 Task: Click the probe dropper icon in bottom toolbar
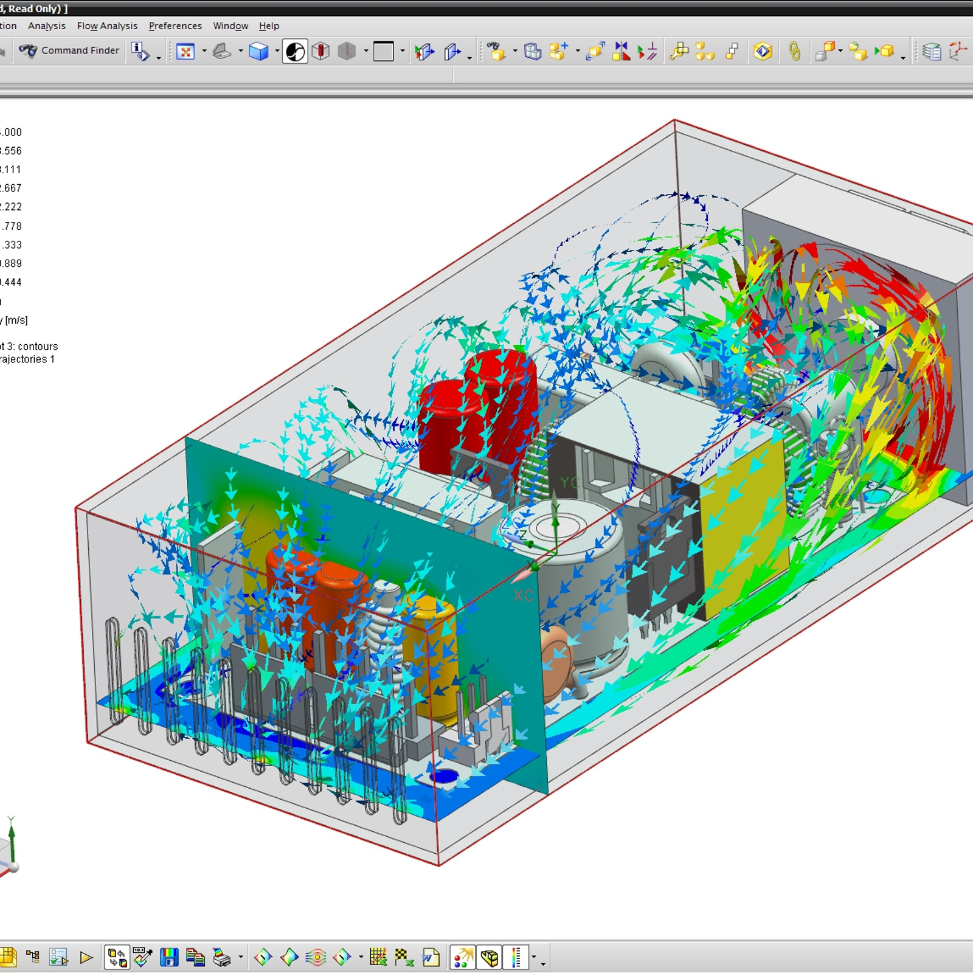click(143, 957)
